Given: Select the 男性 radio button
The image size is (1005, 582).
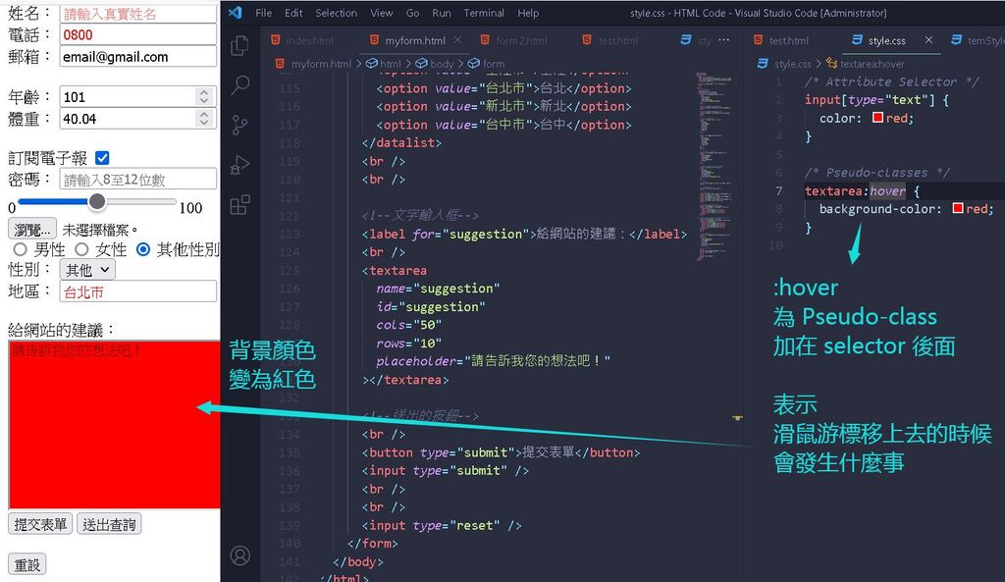Looking at the screenshot, I should click(x=21, y=249).
